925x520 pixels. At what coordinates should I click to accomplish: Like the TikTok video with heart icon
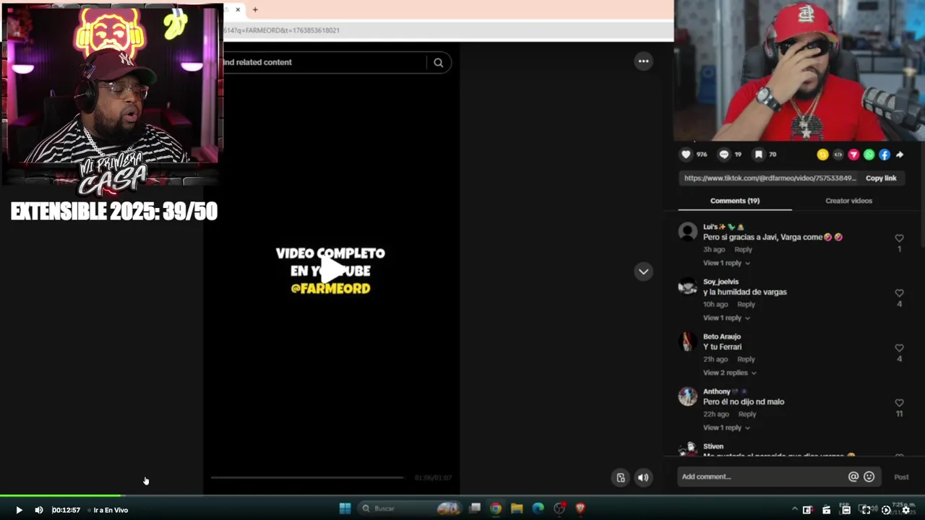click(x=686, y=155)
